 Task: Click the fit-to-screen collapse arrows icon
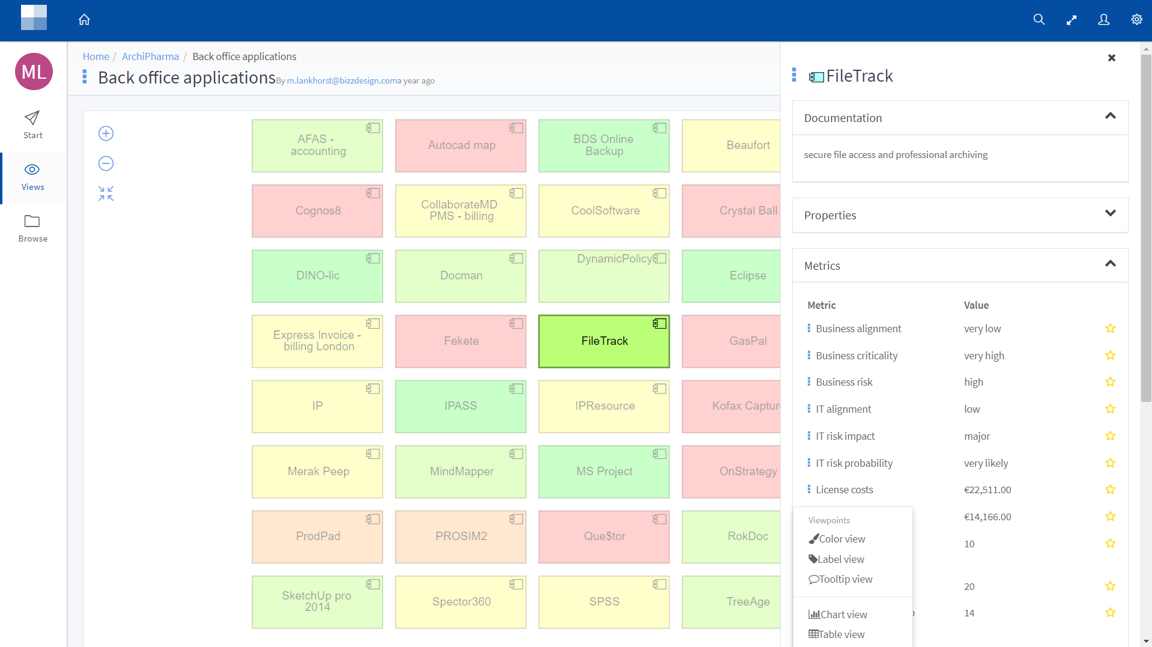(x=106, y=193)
